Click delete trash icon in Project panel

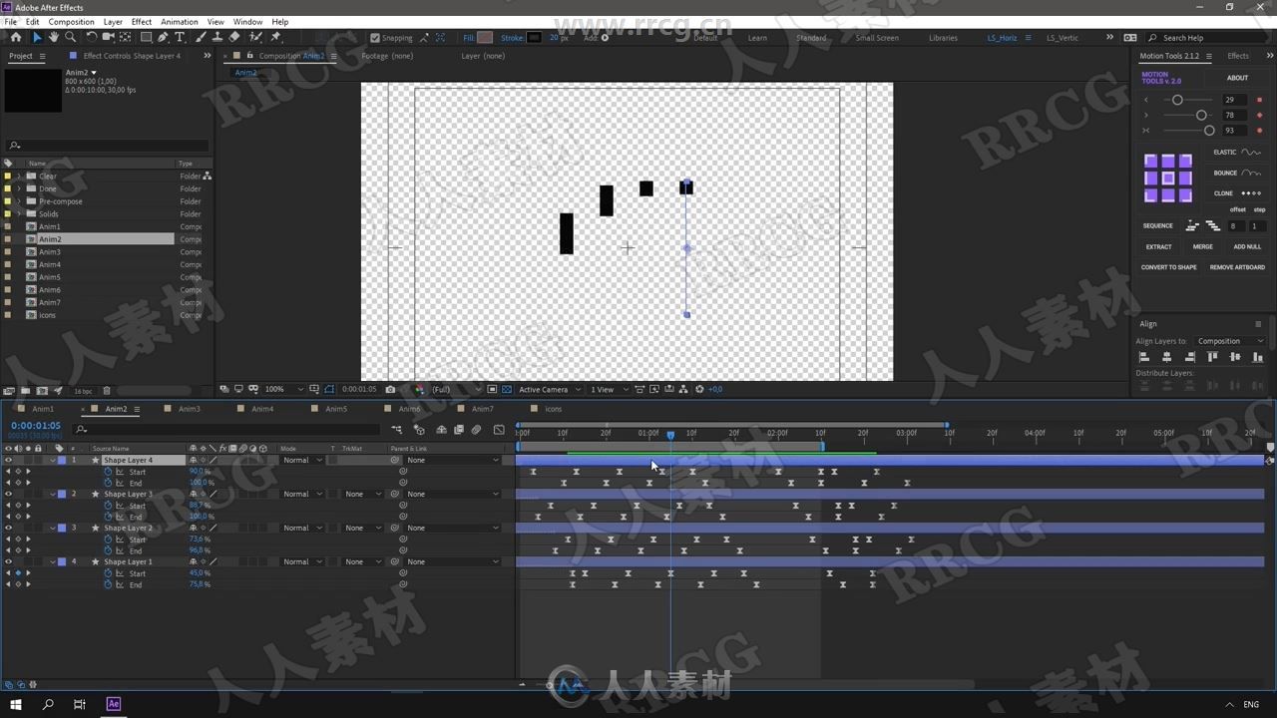tap(107, 391)
